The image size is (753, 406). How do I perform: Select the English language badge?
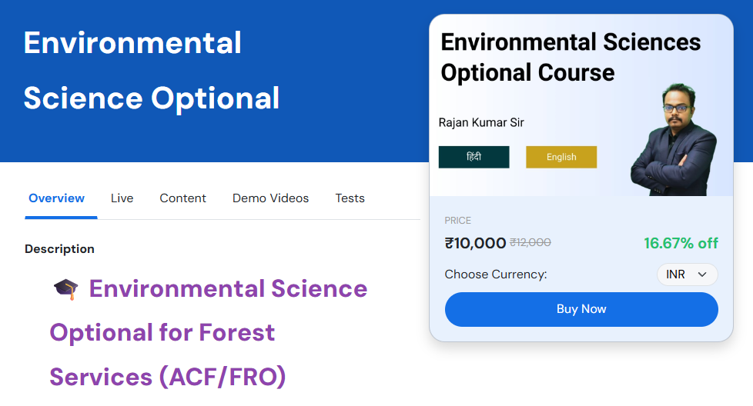point(561,157)
